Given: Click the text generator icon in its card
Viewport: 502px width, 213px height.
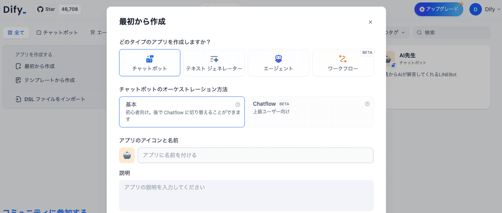Looking at the screenshot, I should [214, 59].
